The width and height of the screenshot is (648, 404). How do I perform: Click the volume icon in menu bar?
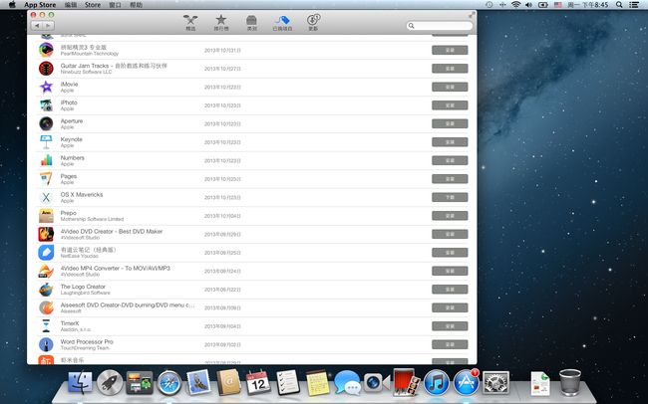point(528,5)
